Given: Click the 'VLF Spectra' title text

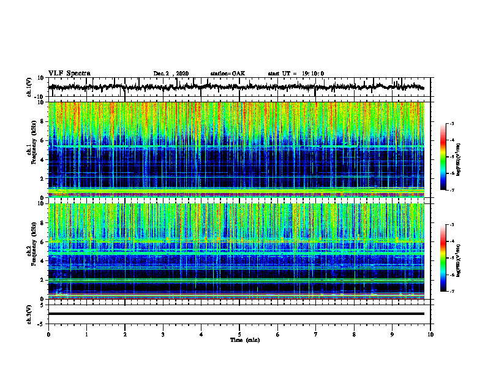Looking at the screenshot, I should [x=70, y=74].
